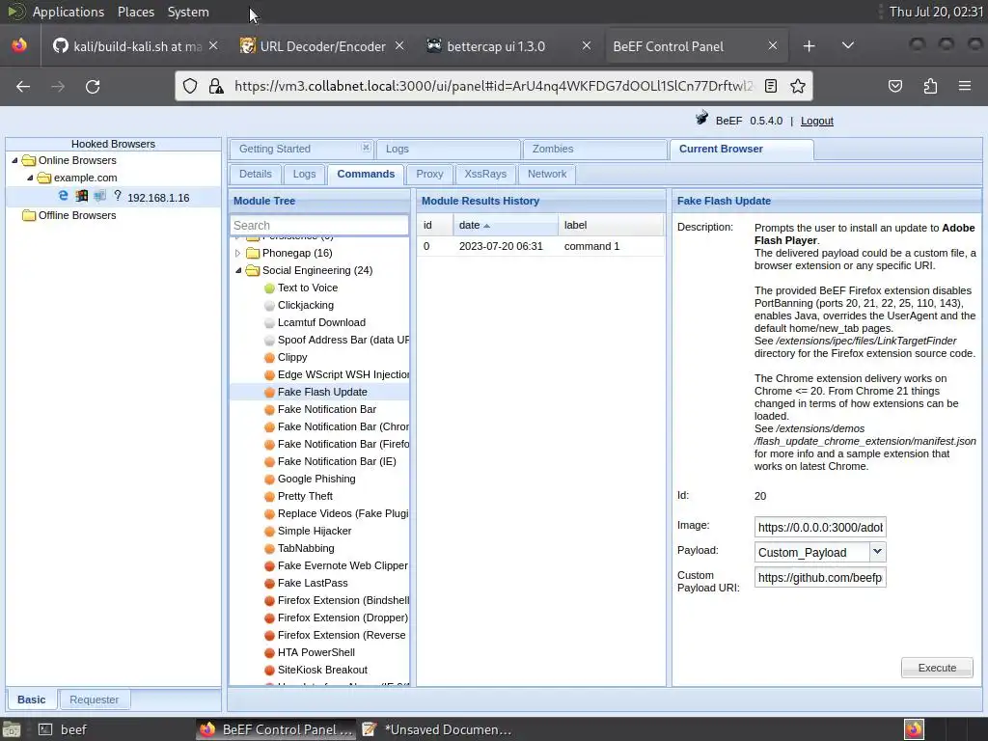Screen dimensions: 988x741
Task: Click the padlock site security icon
Action: coord(216,86)
